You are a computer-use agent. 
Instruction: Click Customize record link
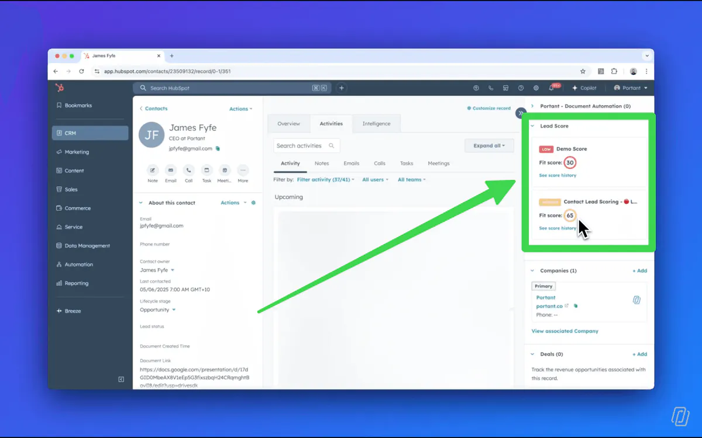(489, 109)
